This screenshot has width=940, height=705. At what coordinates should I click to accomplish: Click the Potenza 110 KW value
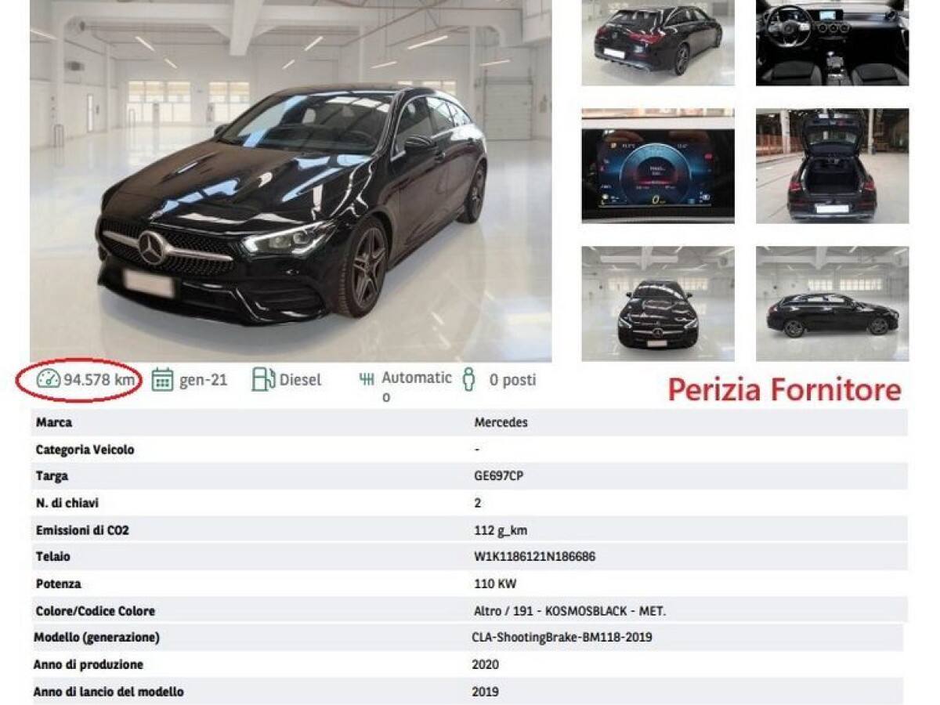(x=496, y=584)
